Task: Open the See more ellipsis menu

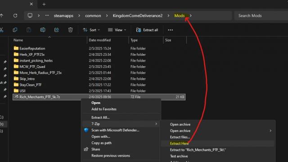Action: (170, 30)
